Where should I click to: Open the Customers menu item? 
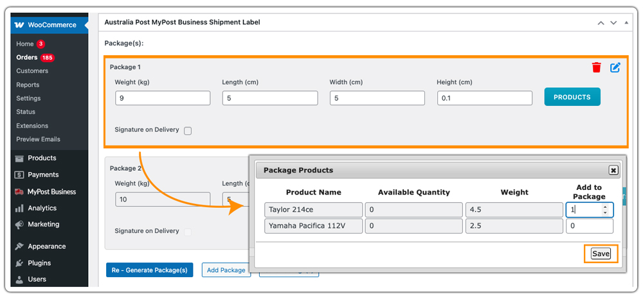pos(32,71)
